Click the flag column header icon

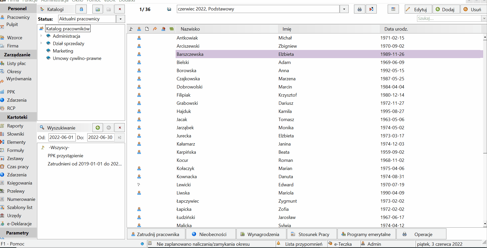(x=131, y=29)
